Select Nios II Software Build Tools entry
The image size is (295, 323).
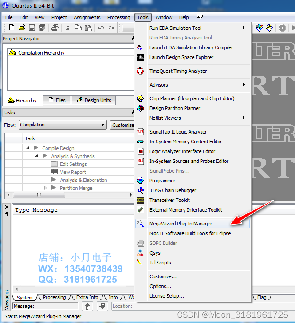(190, 233)
